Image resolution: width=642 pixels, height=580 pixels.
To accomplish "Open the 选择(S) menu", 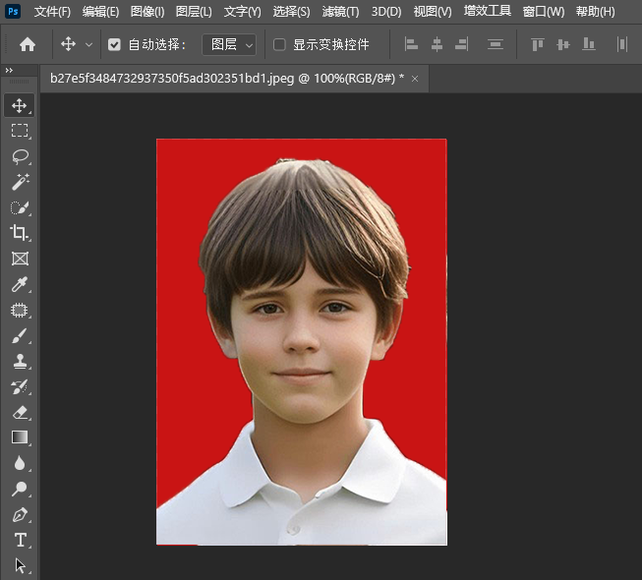I will tap(291, 12).
